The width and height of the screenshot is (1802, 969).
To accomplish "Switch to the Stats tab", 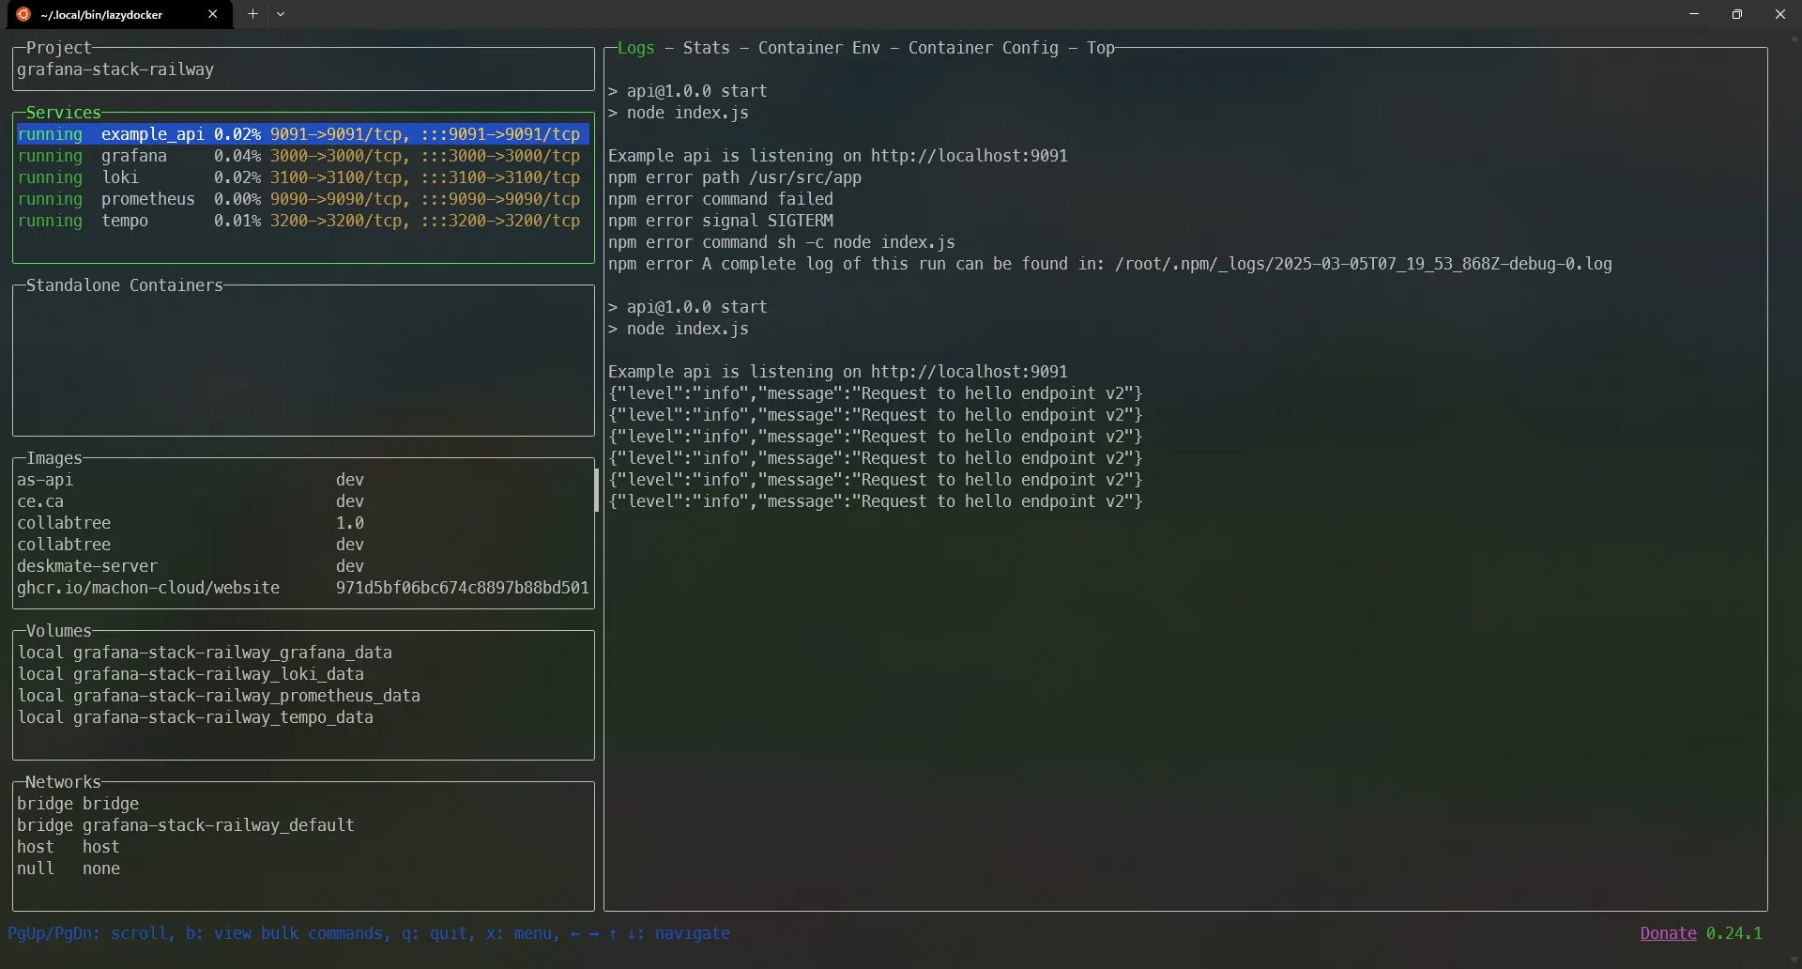I will coord(706,48).
